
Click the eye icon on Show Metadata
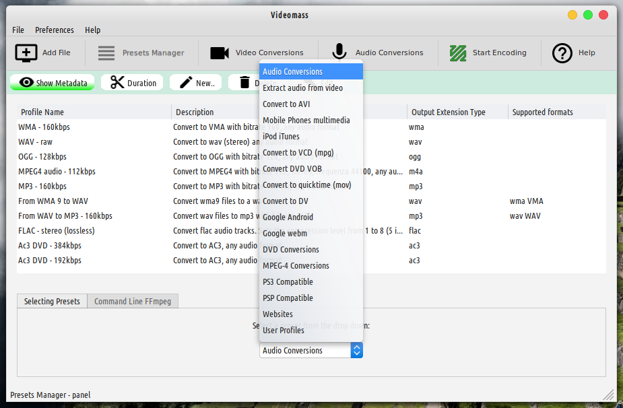[26, 82]
